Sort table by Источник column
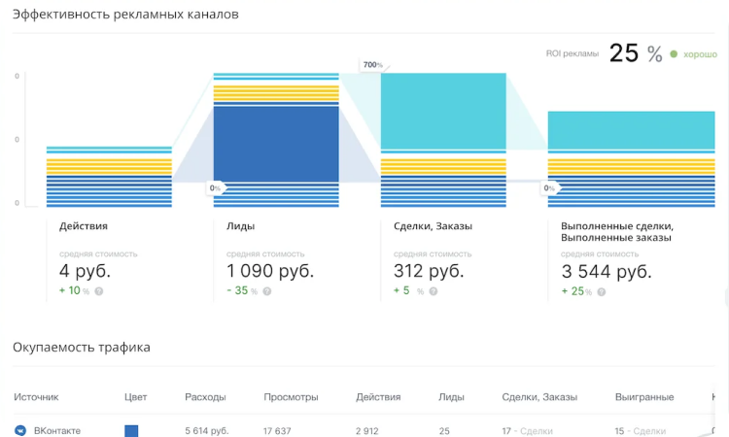Viewport: 729px width, 437px height. point(37,397)
